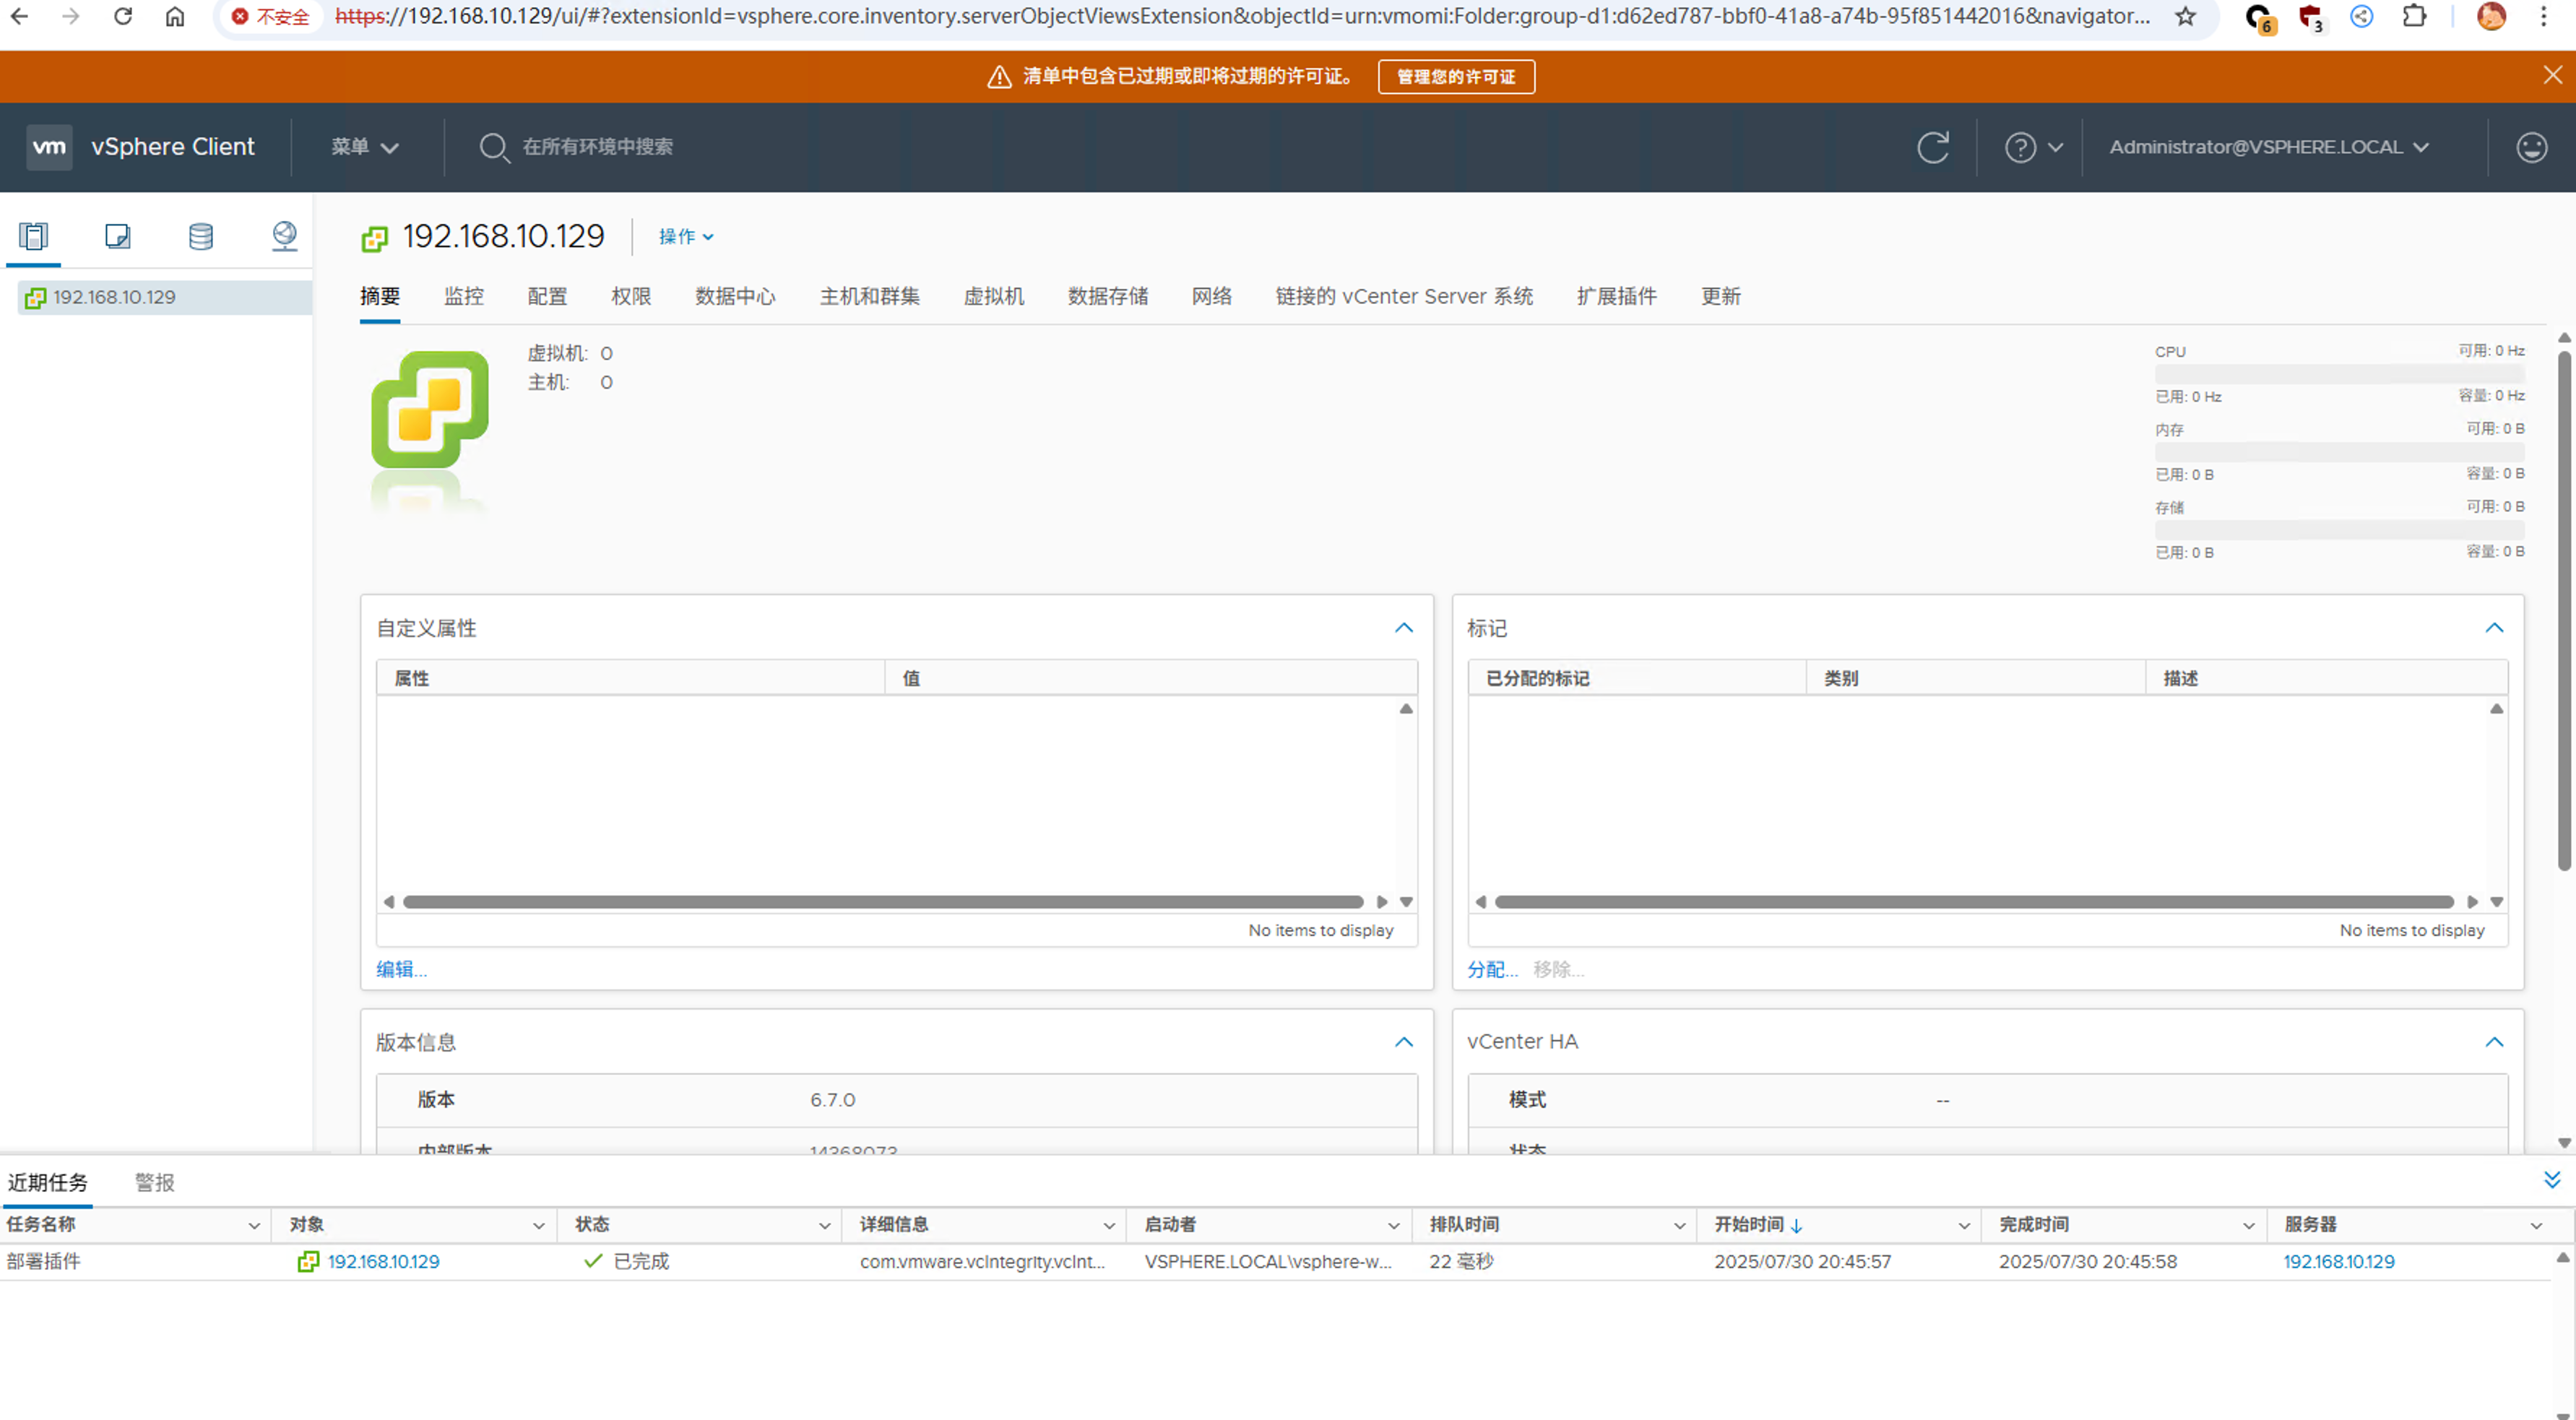Open 192.168.10.129 object link in task row

pos(383,1261)
